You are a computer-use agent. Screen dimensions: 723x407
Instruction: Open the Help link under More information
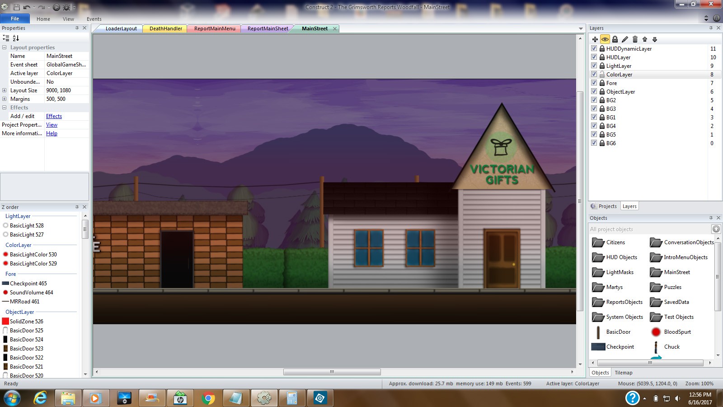coord(52,133)
